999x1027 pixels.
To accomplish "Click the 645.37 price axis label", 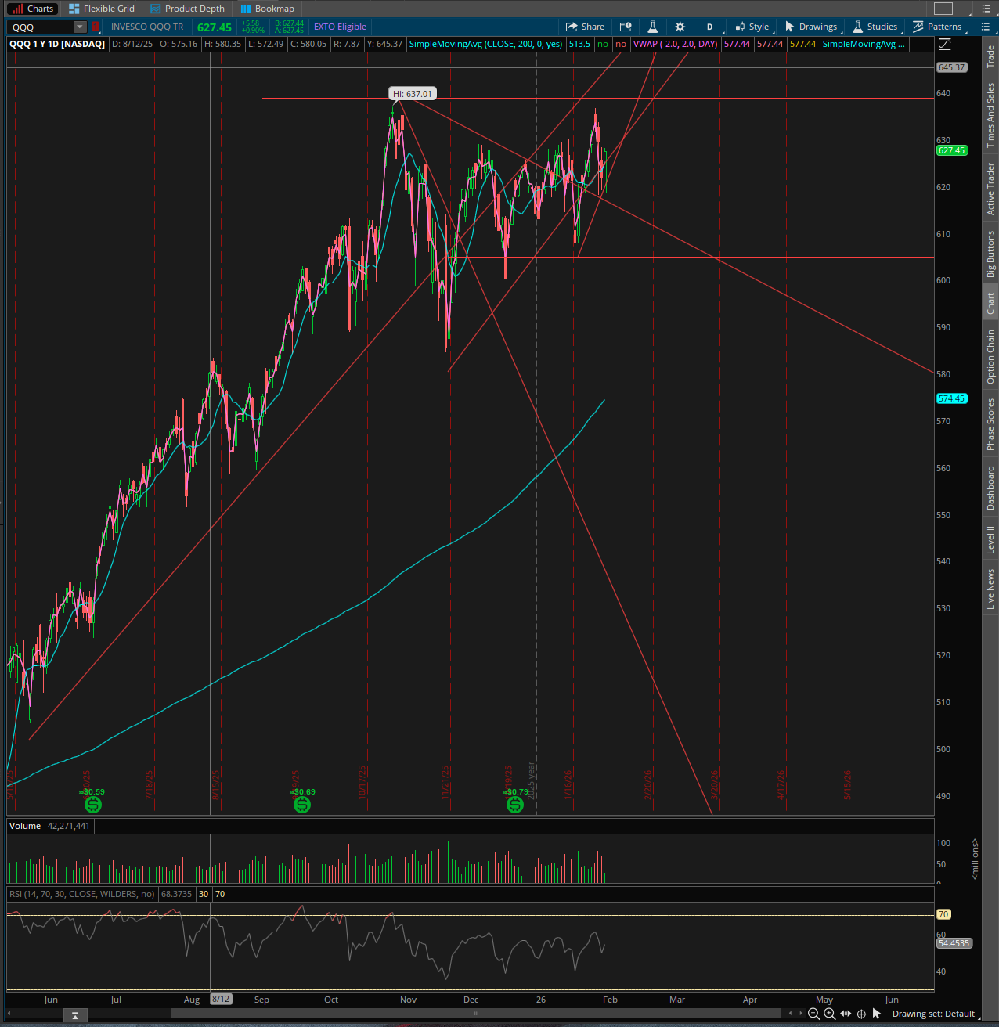I will pos(951,67).
